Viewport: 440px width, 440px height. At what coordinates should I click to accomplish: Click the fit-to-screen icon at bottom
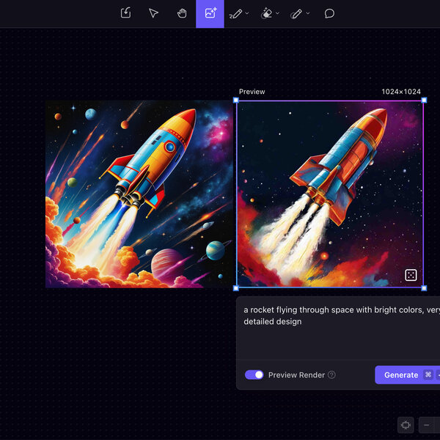click(x=406, y=425)
